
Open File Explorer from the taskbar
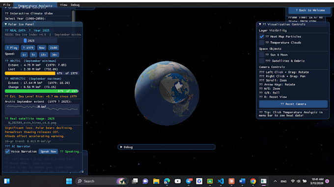[156, 181]
